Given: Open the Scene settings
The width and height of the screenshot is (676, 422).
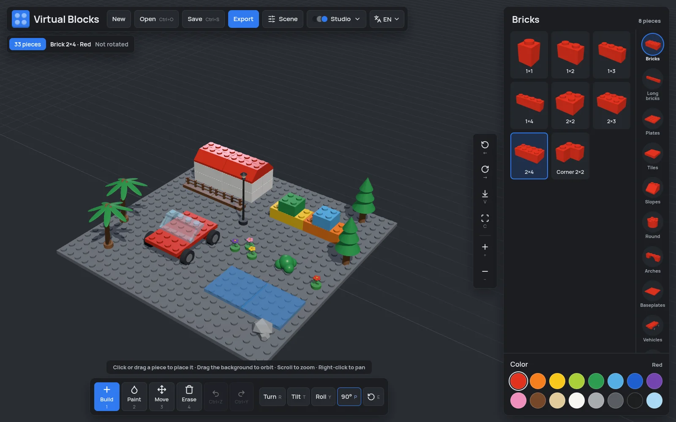Looking at the screenshot, I should (x=283, y=19).
